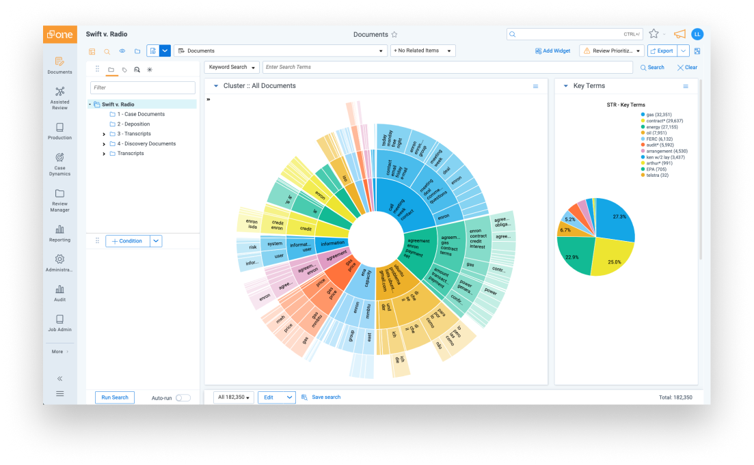754x465 pixels.
Task: Click the announcements megaphone icon
Action: [x=679, y=34]
